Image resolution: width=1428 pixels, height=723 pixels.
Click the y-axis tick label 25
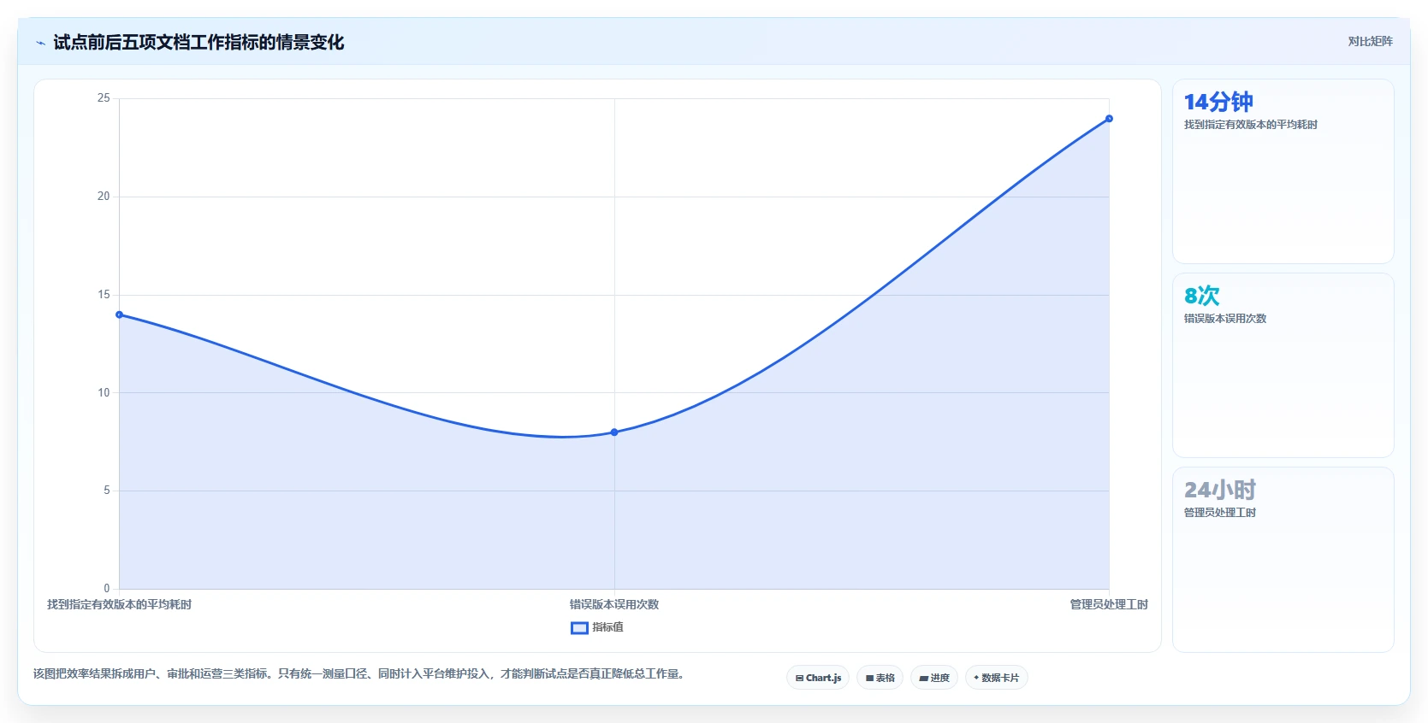(x=104, y=98)
